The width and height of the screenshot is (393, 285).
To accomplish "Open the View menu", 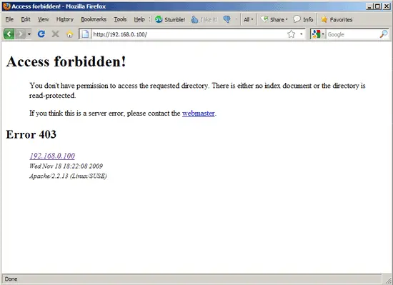I will coord(43,19).
